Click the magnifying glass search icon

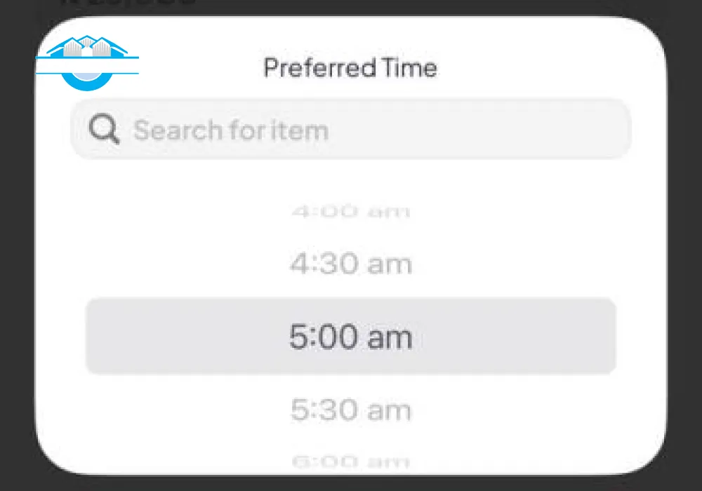click(x=104, y=130)
